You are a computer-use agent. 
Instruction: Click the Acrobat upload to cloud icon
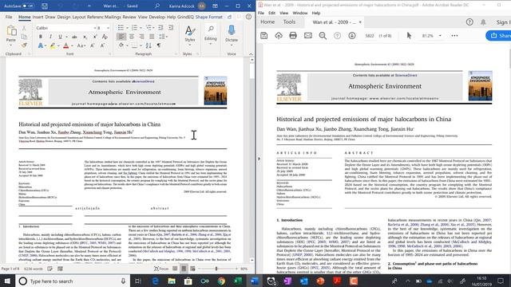pos(279,35)
